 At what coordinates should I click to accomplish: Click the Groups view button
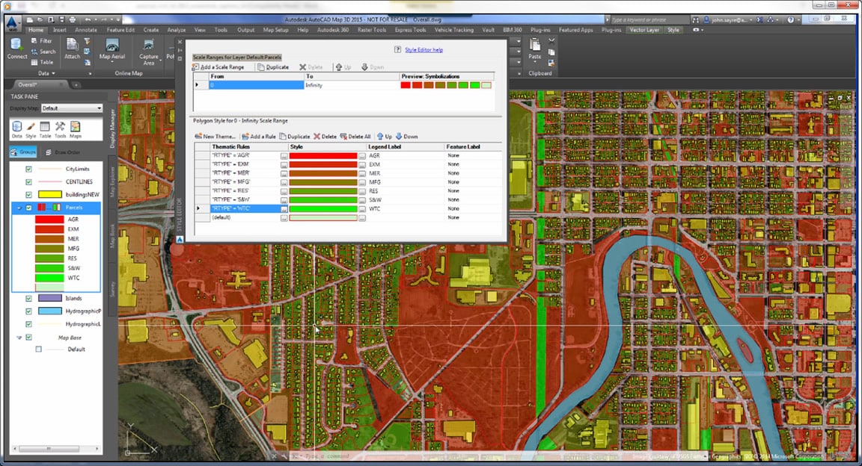pyautogui.click(x=24, y=152)
